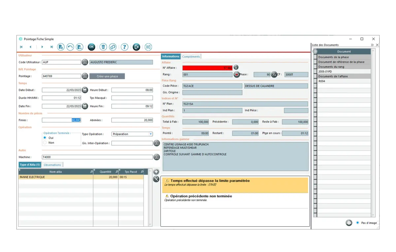
Task: Click the OK validation icon in the toolbar
Action: [91, 47]
